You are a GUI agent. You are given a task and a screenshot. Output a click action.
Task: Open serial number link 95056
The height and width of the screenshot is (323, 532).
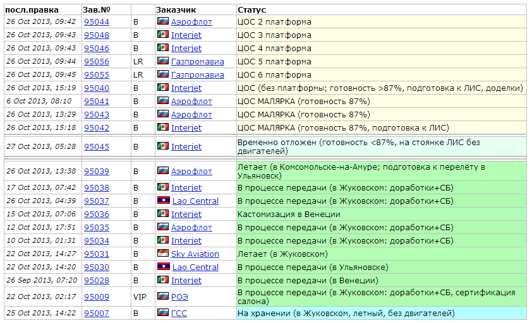click(97, 62)
